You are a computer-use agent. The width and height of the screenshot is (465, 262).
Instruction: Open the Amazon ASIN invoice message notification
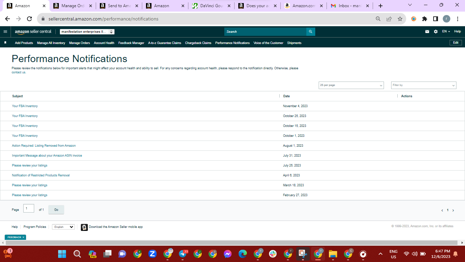point(47,156)
